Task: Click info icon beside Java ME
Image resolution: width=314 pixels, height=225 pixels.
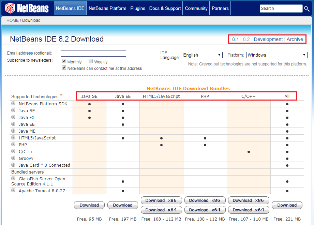Action: point(14,131)
